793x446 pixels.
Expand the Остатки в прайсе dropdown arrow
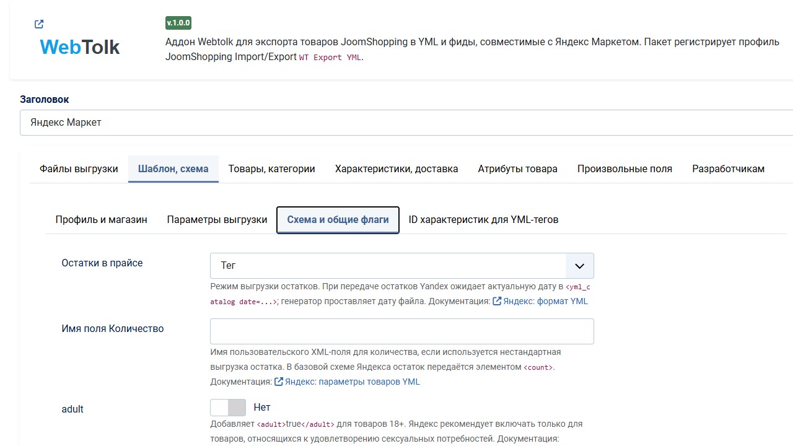[x=580, y=266]
